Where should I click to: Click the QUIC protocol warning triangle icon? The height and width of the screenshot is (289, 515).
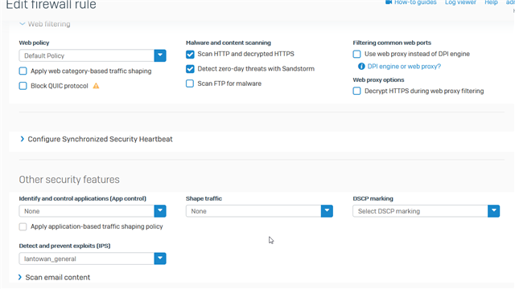[96, 86]
